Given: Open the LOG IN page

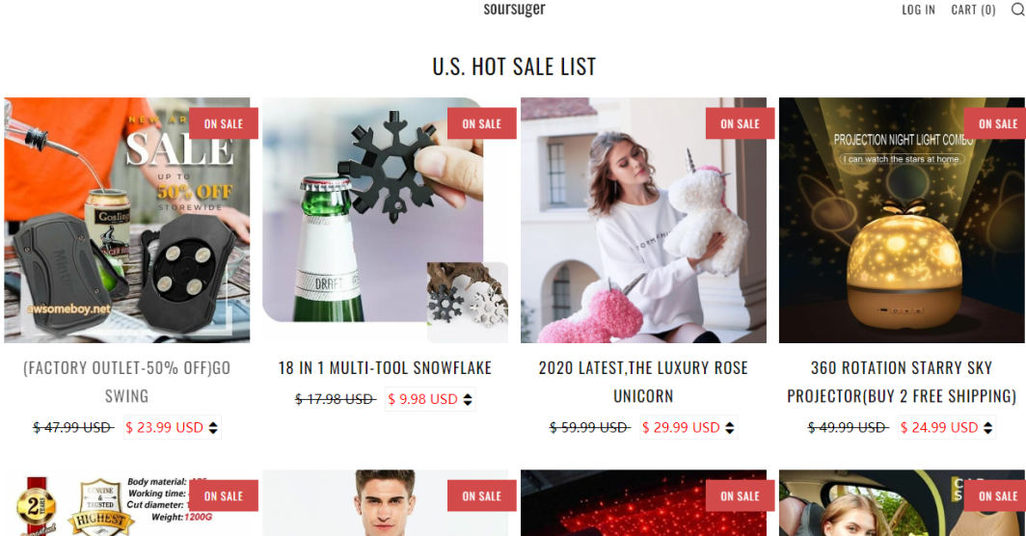Looking at the screenshot, I should coord(918,10).
